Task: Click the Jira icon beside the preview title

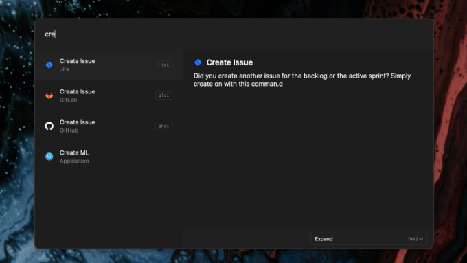Action: pos(198,62)
